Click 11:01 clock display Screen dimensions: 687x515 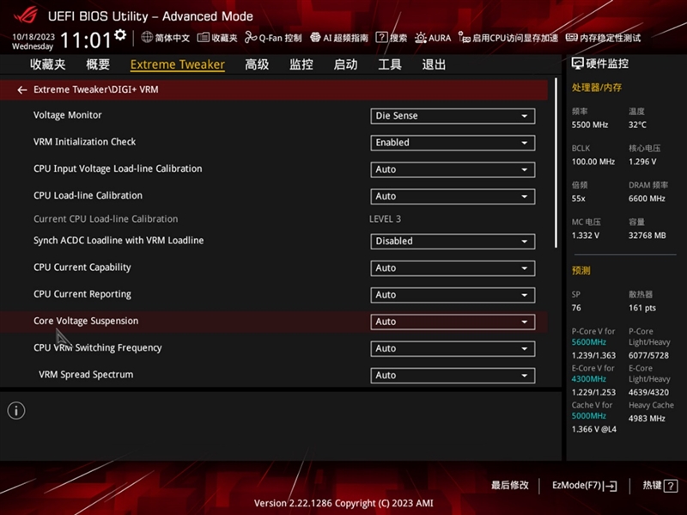point(85,40)
